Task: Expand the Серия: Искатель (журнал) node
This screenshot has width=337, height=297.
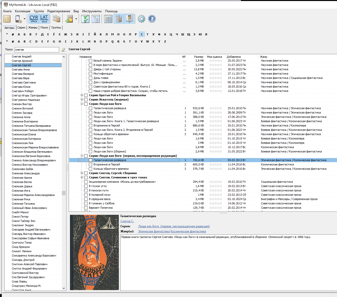Action: (x=82, y=100)
